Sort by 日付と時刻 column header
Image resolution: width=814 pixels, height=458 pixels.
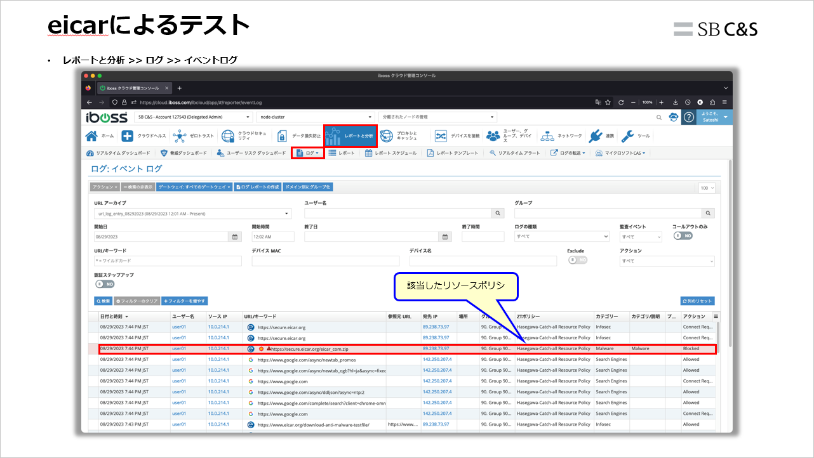(x=114, y=316)
